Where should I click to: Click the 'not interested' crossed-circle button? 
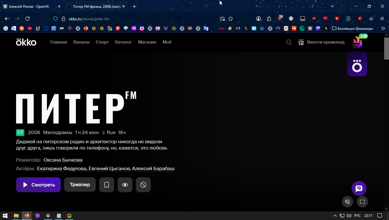point(143,185)
